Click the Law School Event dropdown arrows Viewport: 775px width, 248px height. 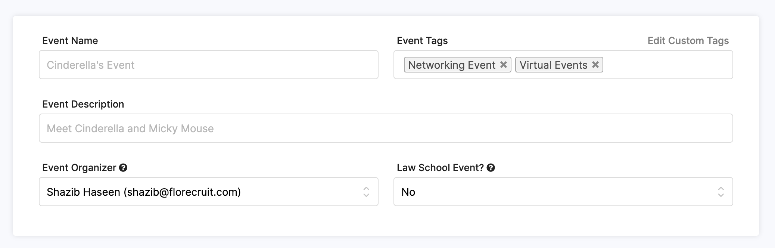721,192
